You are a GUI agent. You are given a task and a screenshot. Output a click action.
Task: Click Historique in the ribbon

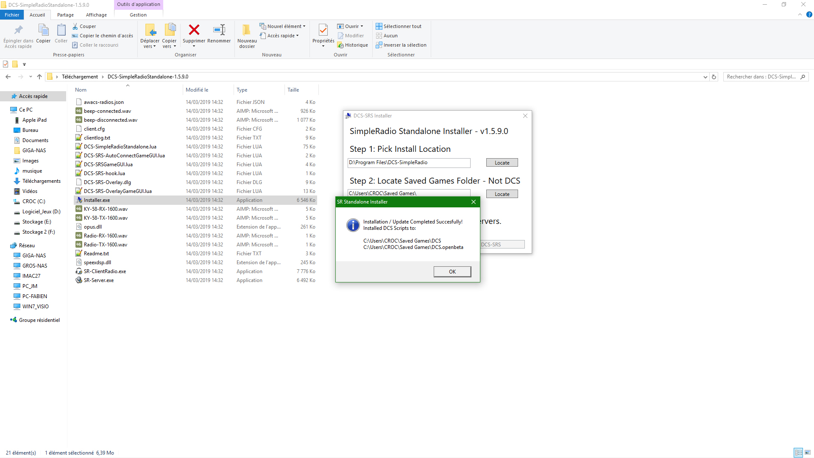coord(352,45)
